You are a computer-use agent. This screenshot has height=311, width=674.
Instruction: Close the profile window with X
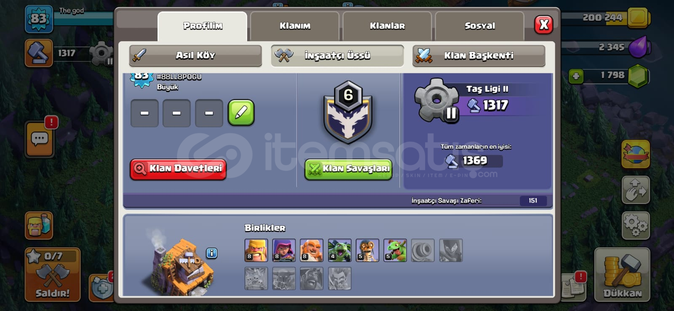544,25
